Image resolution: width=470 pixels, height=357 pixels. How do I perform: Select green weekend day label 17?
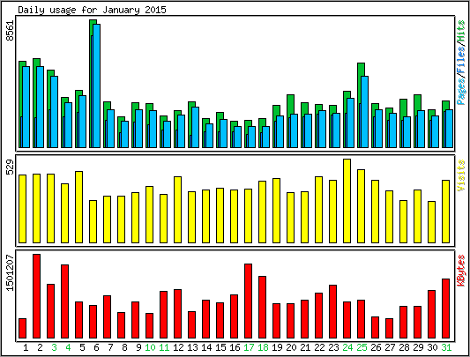249,347
